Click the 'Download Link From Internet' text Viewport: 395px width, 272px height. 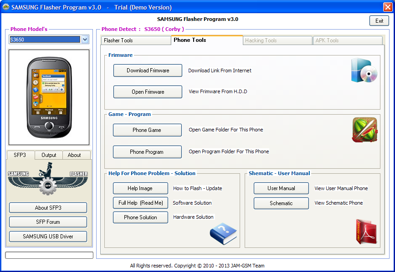tap(220, 71)
